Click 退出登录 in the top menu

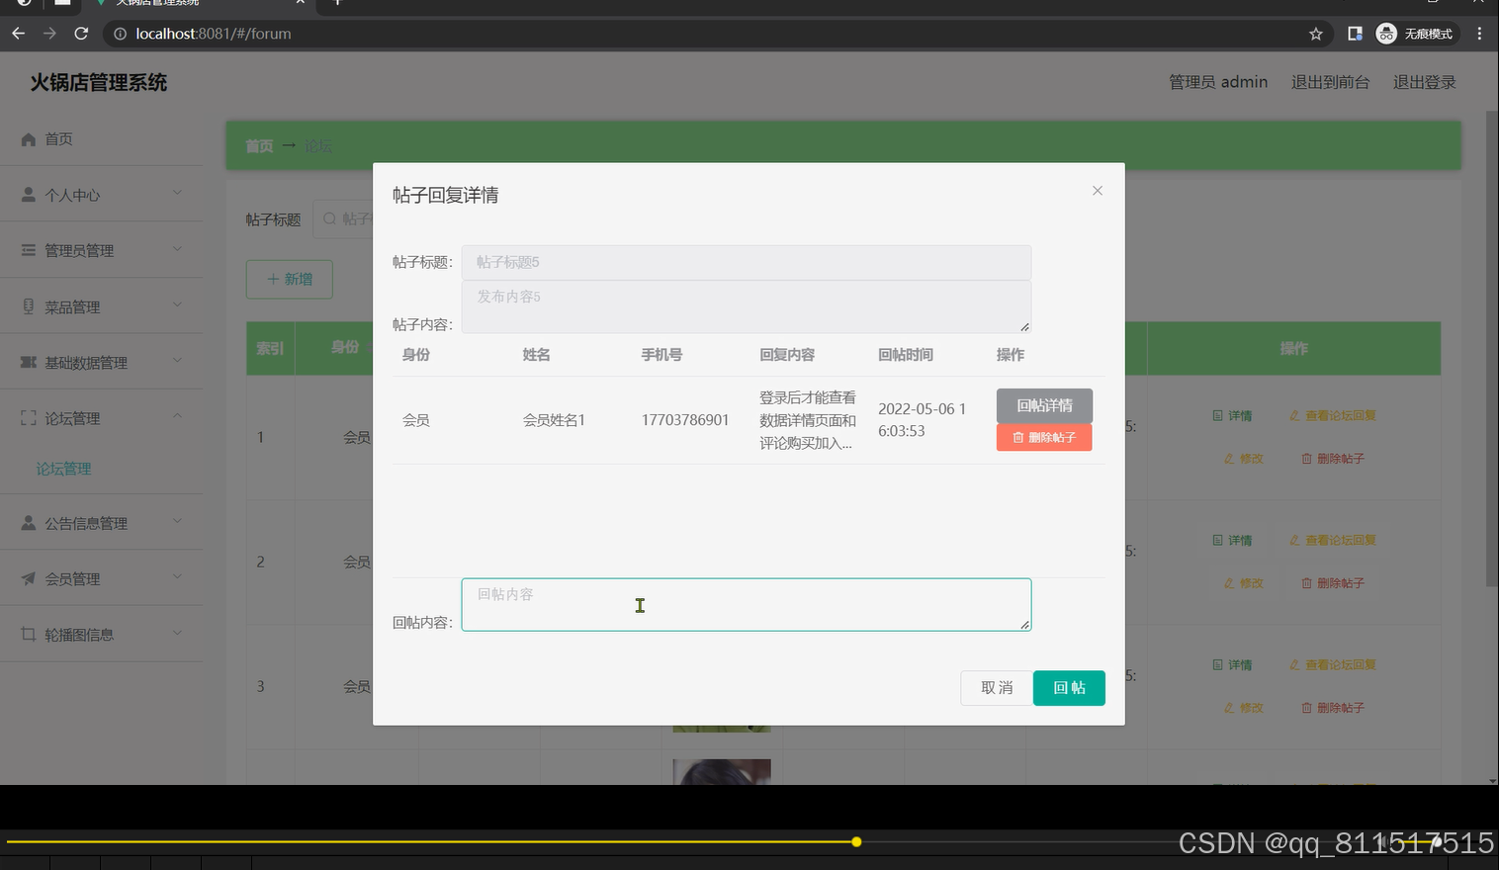pyautogui.click(x=1424, y=82)
